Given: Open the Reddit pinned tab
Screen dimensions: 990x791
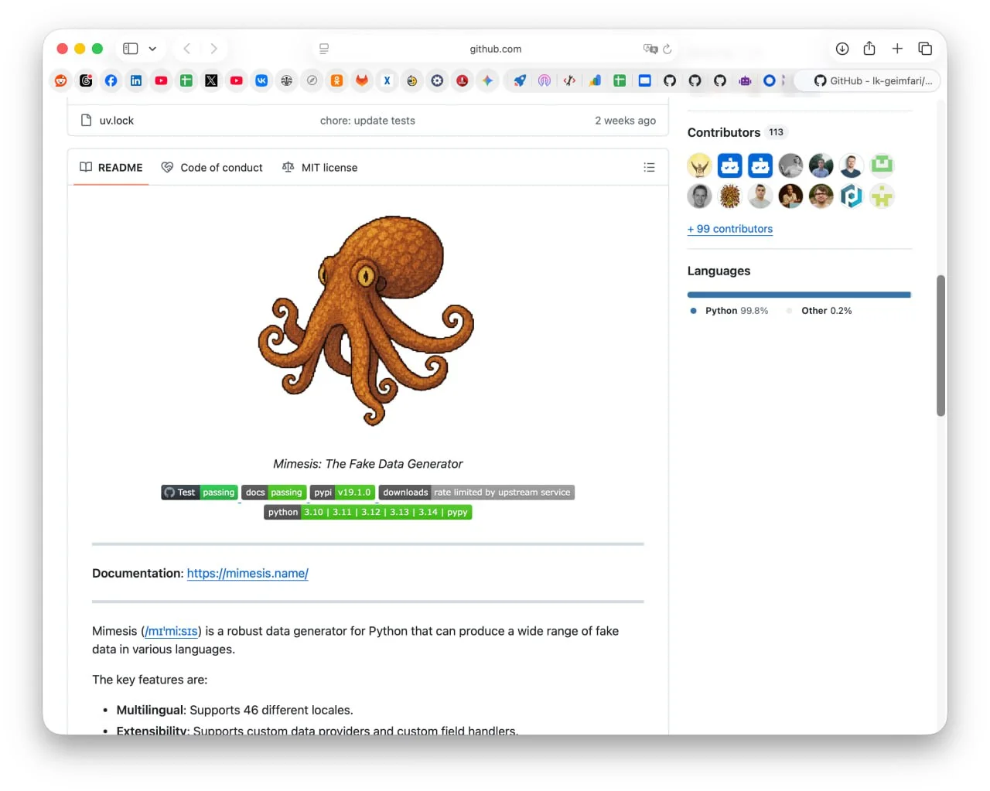Looking at the screenshot, I should [61, 80].
